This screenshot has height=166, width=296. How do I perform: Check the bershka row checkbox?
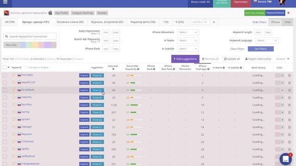coord(5,105)
